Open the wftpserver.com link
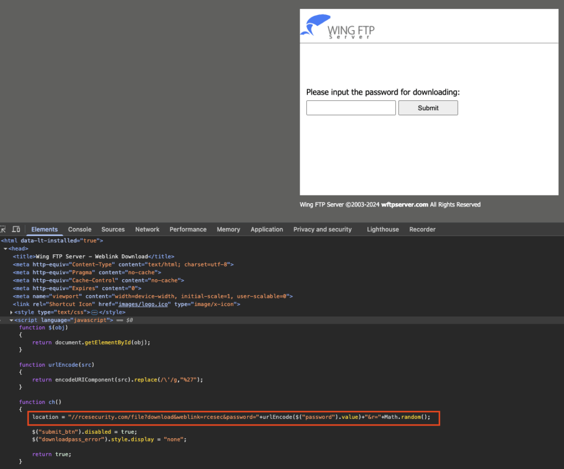The width and height of the screenshot is (564, 469). (x=404, y=204)
